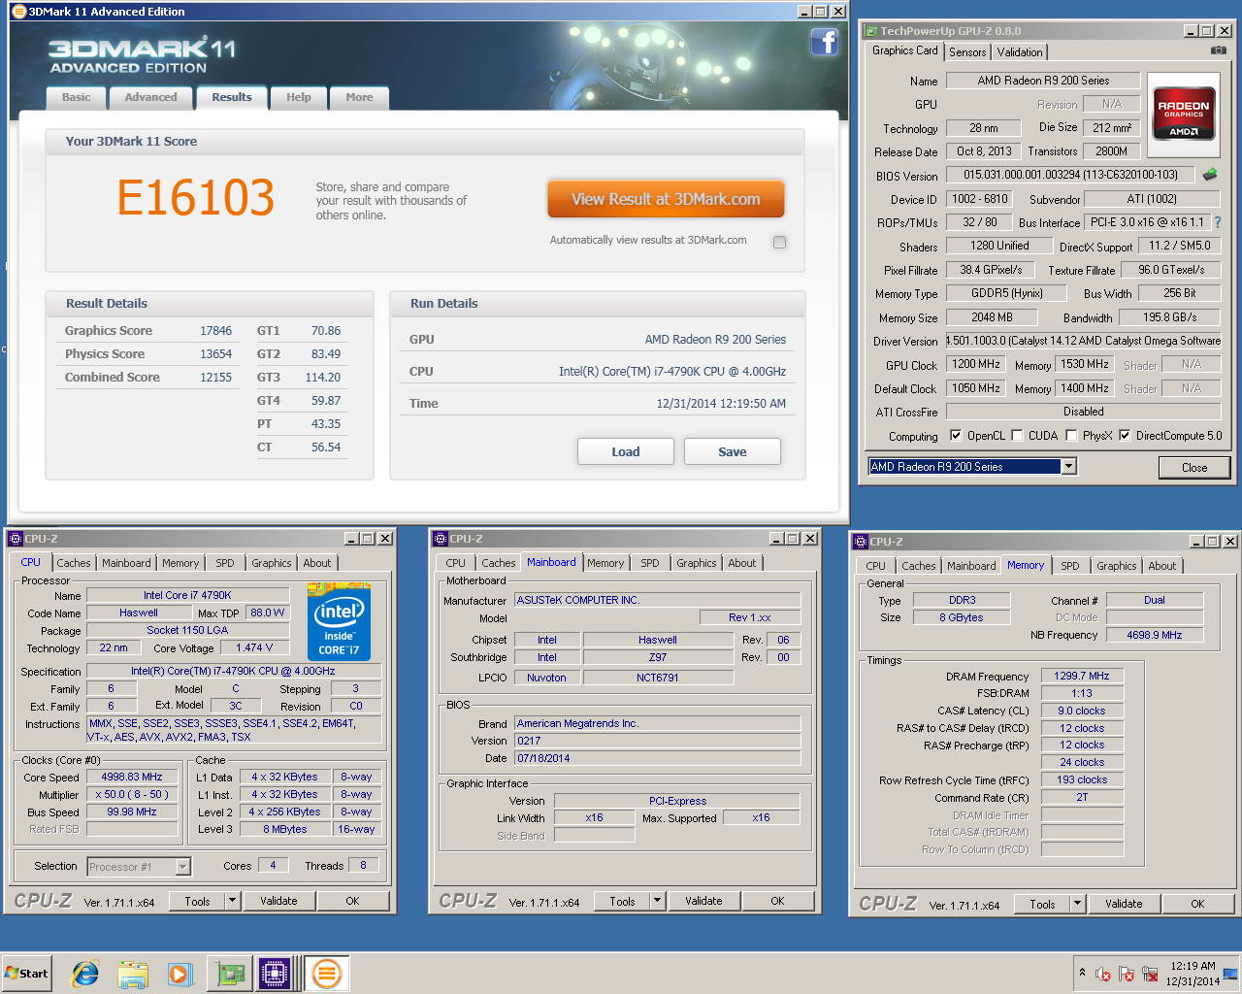Switch to the Advanced tab in 3DMark
This screenshot has width=1242, height=994.
pos(150,97)
